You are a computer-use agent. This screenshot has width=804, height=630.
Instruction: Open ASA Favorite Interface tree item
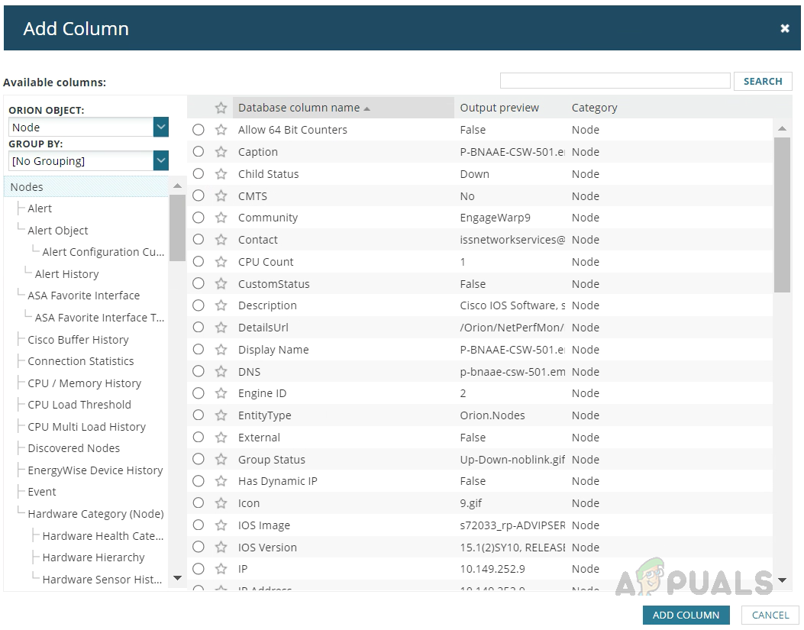(x=83, y=296)
